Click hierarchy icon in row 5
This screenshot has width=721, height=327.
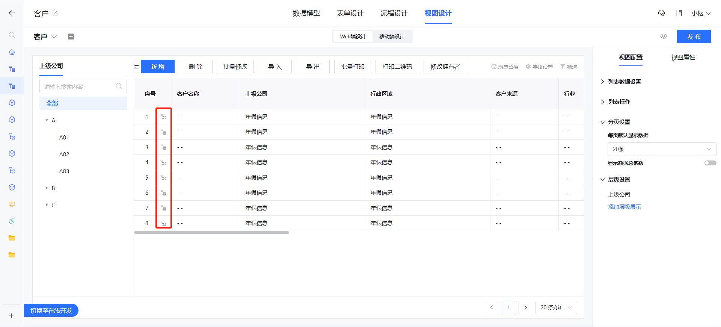[163, 178]
